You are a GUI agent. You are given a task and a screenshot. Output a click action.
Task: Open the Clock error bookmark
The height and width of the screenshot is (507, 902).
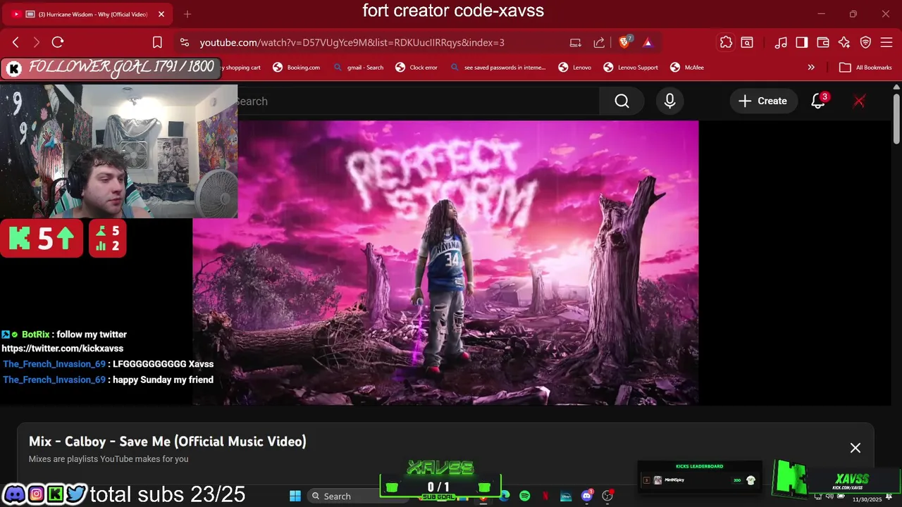pyautogui.click(x=416, y=68)
